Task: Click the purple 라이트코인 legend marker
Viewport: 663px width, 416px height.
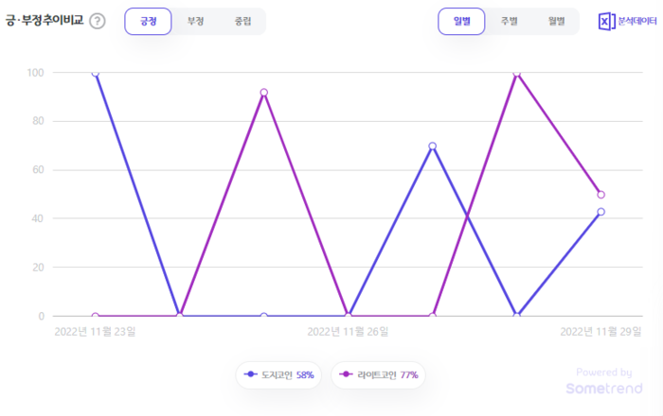Action: [x=346, y=374]
